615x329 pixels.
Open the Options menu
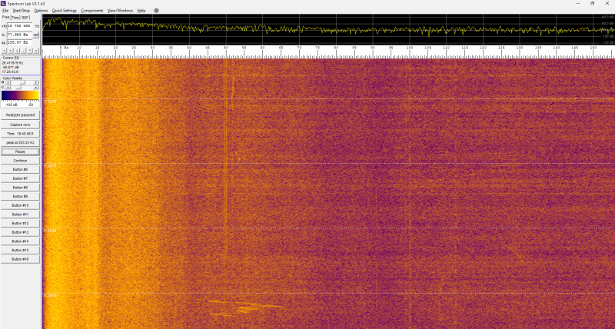point(41,11)
